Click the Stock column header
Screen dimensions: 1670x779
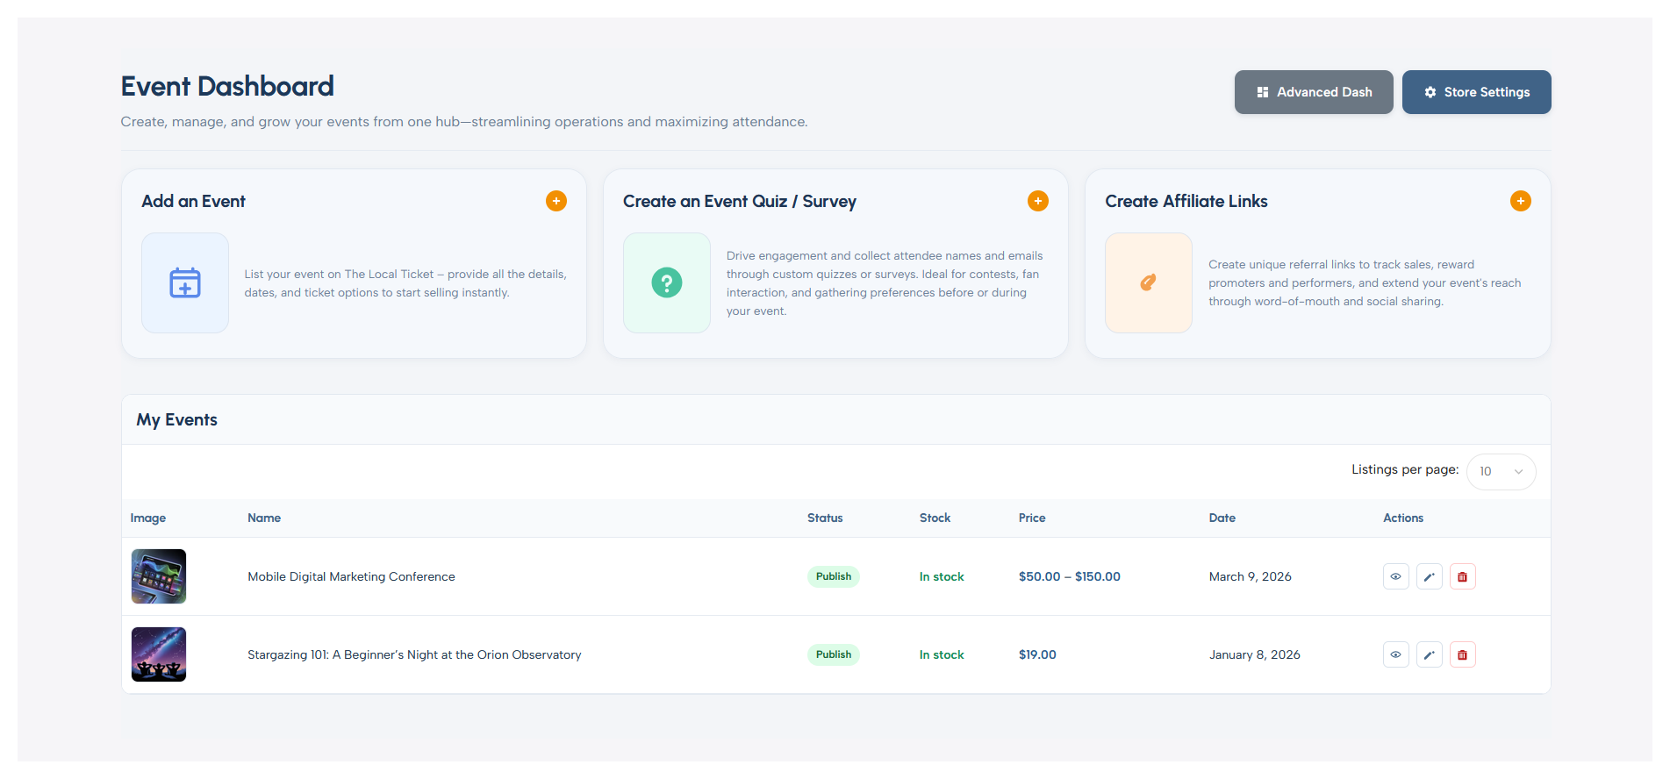click(935, 518)
